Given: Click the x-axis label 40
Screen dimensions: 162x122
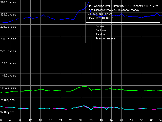Looking at the screenshot, I should click(x=101, y=120).
